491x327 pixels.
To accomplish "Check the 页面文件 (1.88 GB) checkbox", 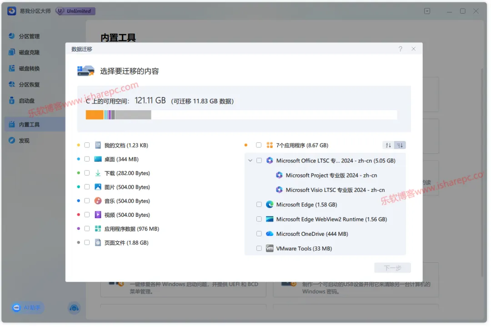I will point(87,243).
